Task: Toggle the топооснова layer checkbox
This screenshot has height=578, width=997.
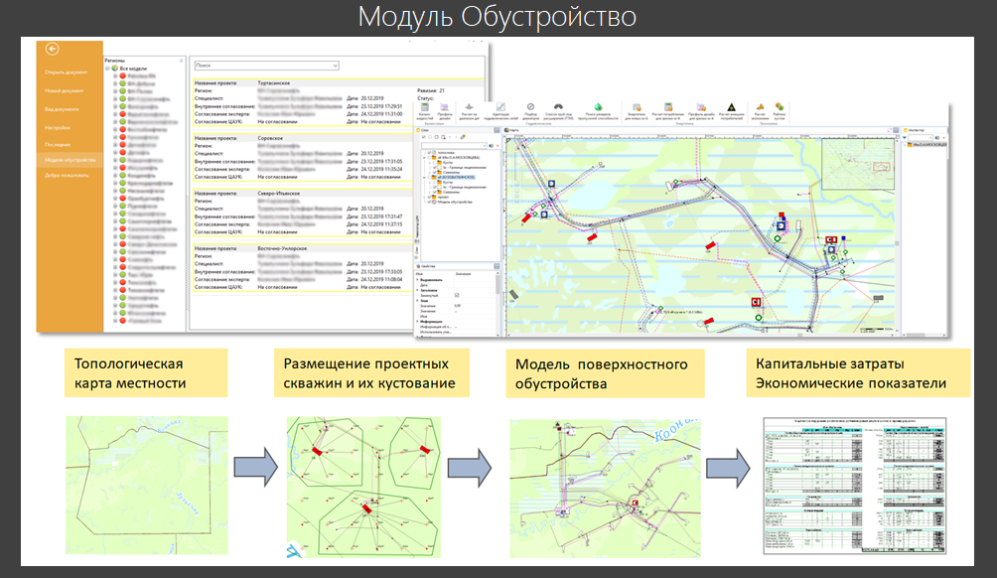Action: click(x=429, y=153)
